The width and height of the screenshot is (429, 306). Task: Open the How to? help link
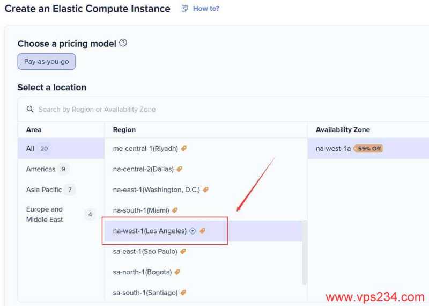pyautogui.click(x=206, y=9)
